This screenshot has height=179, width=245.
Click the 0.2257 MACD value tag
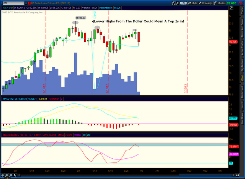tap(233, 118)
